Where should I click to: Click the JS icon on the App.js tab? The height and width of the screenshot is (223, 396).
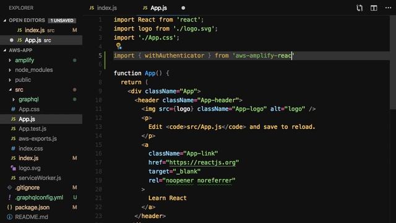point(145,8)
